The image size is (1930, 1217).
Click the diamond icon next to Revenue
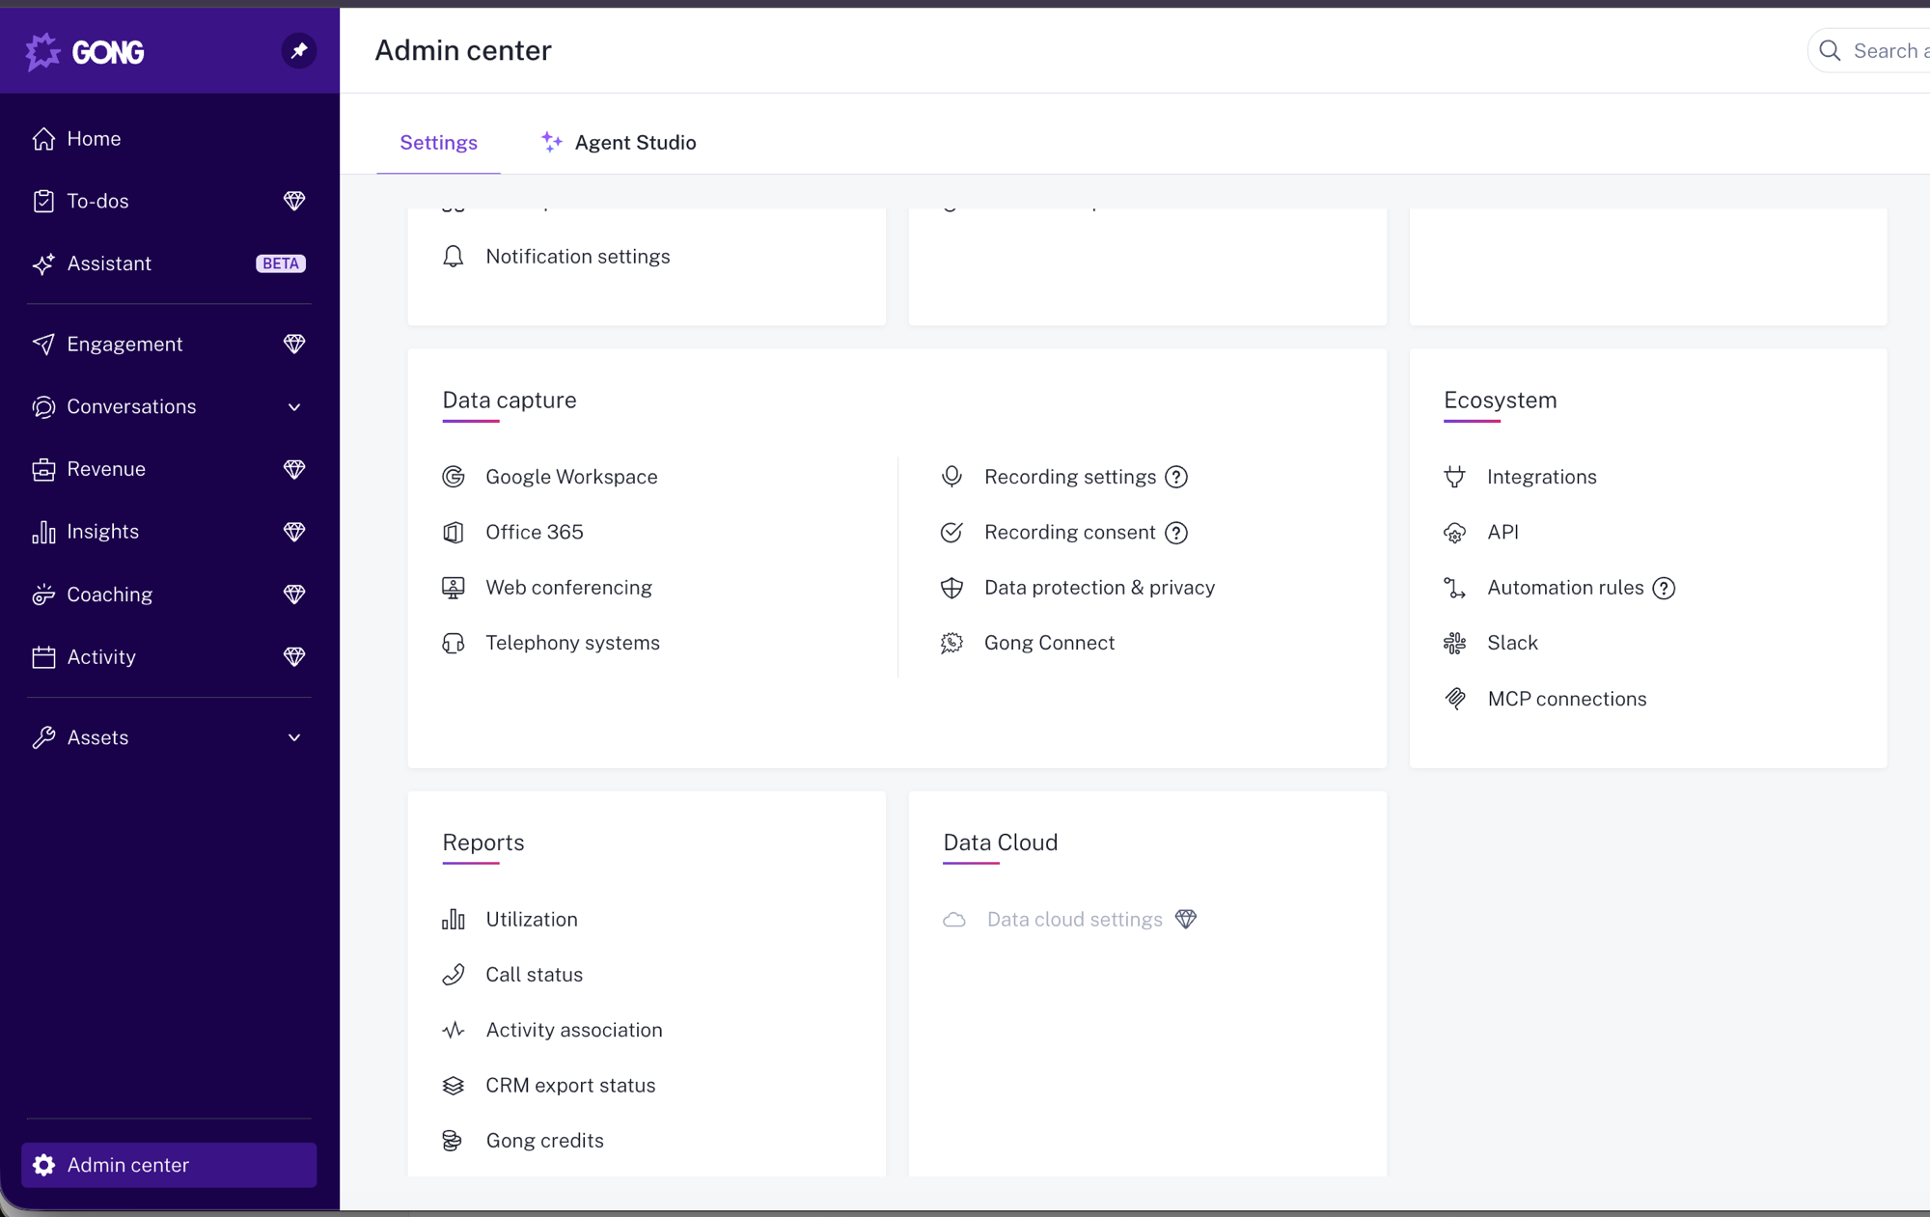[x=294, y=469]
